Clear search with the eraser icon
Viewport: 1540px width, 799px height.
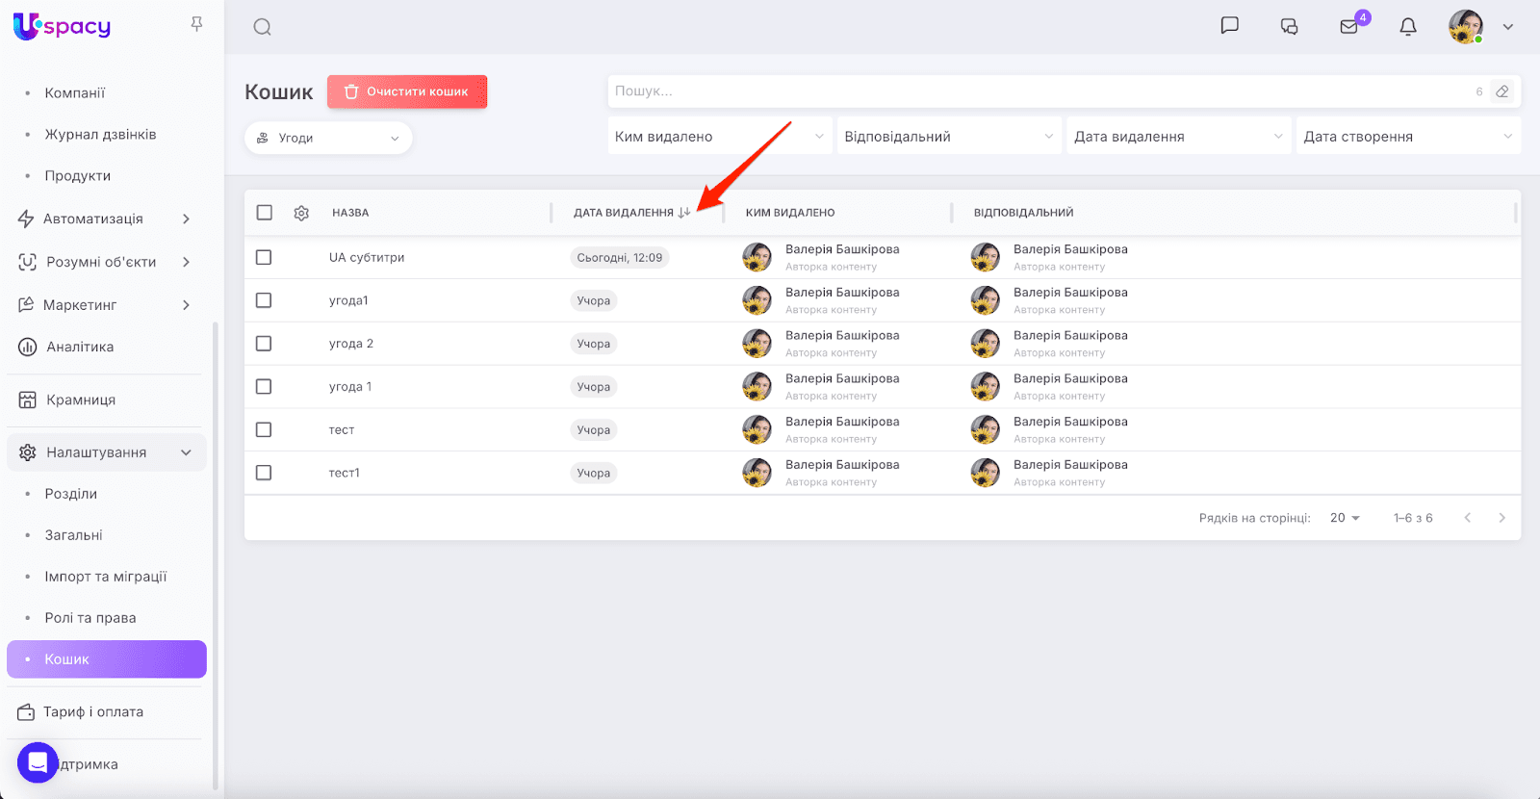coord(1501,91)
